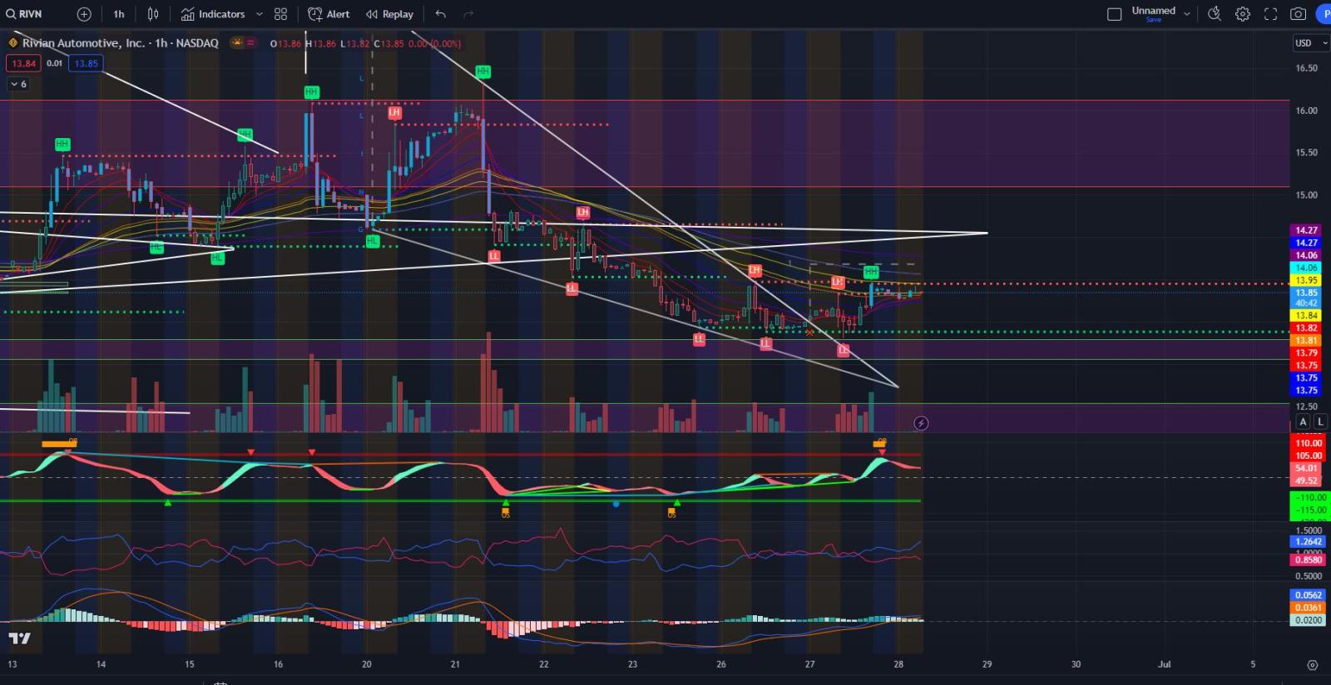Click the yellow 13.95 price label

click(x=1306, y=280)
